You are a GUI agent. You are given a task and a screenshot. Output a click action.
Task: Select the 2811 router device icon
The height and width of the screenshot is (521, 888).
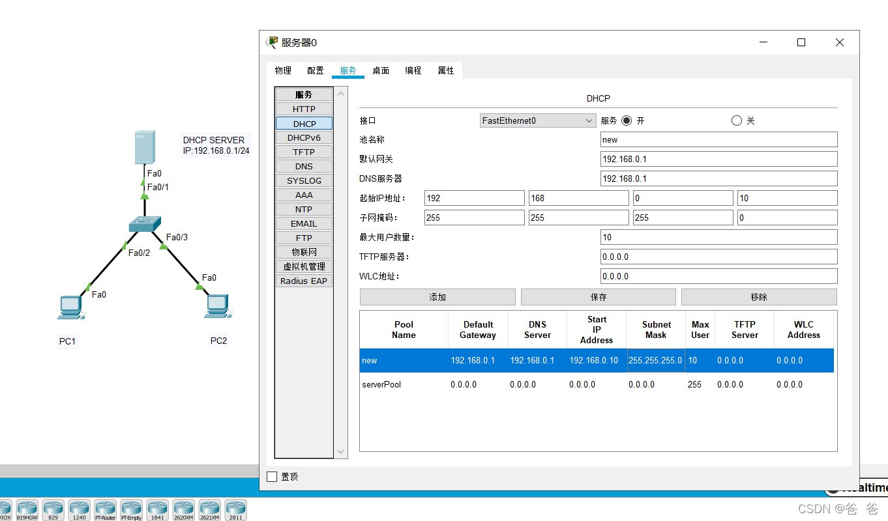click(235, 510)
